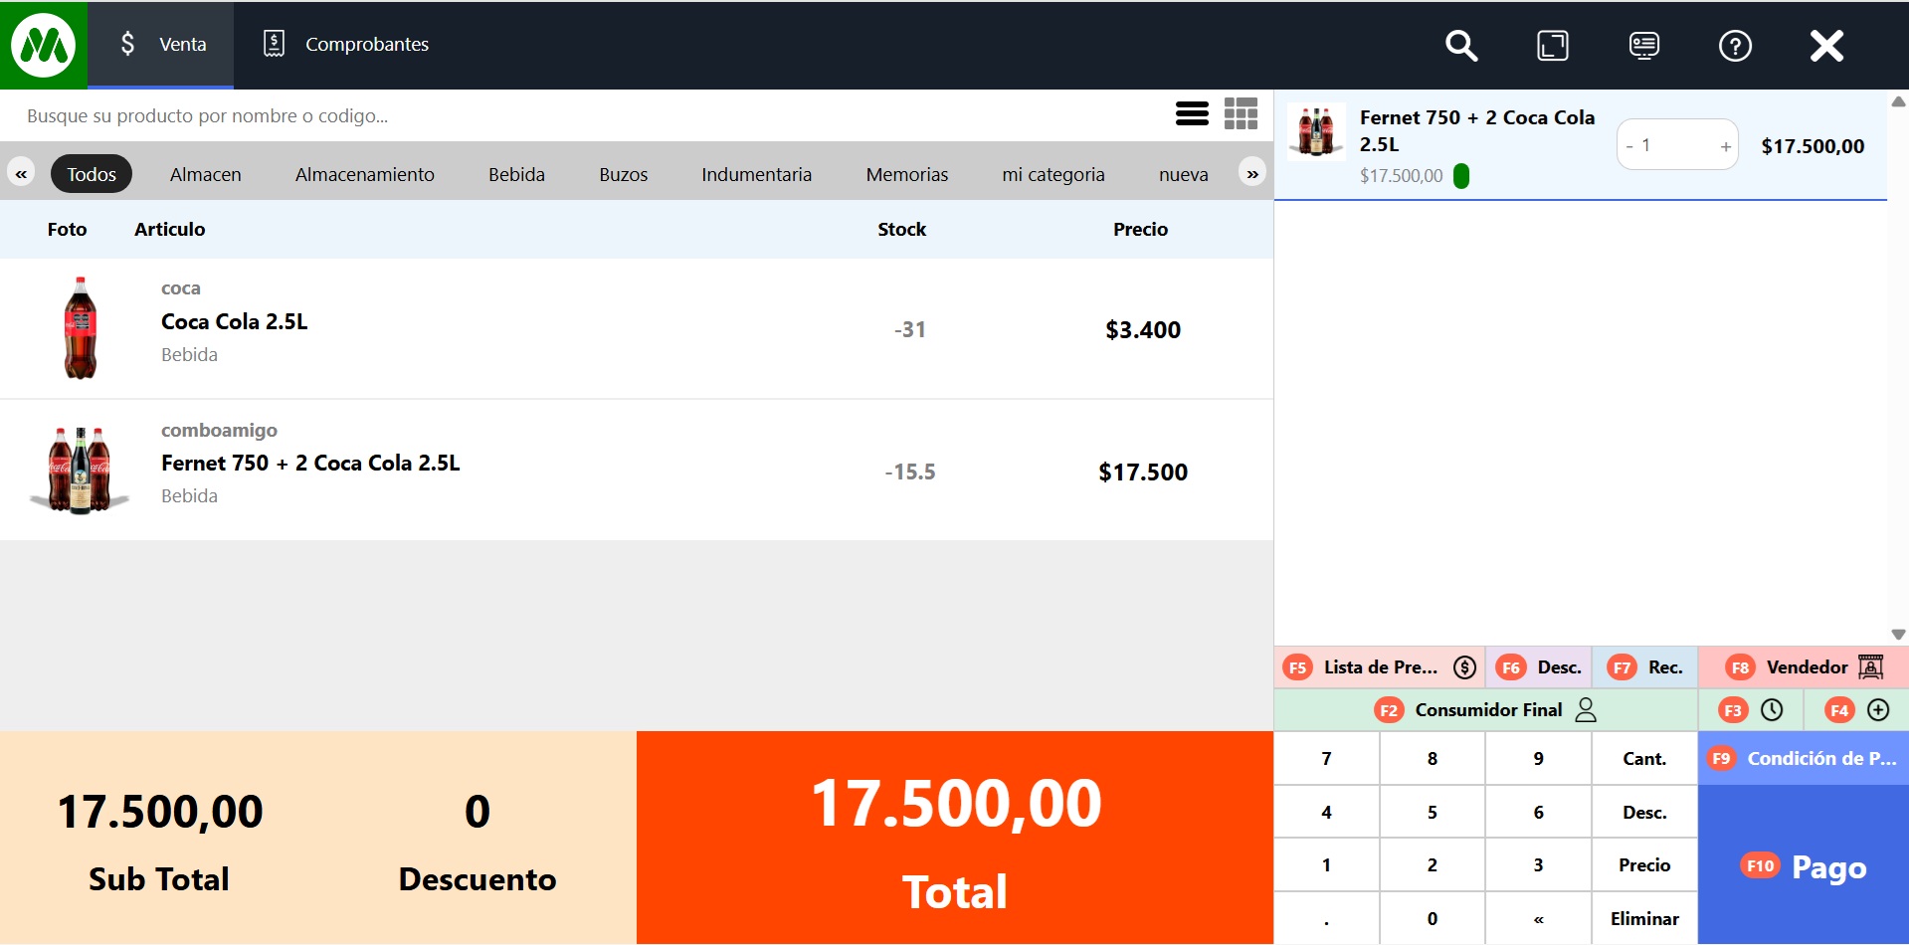
Task: Click the green app logo
Action: point(43,46)
